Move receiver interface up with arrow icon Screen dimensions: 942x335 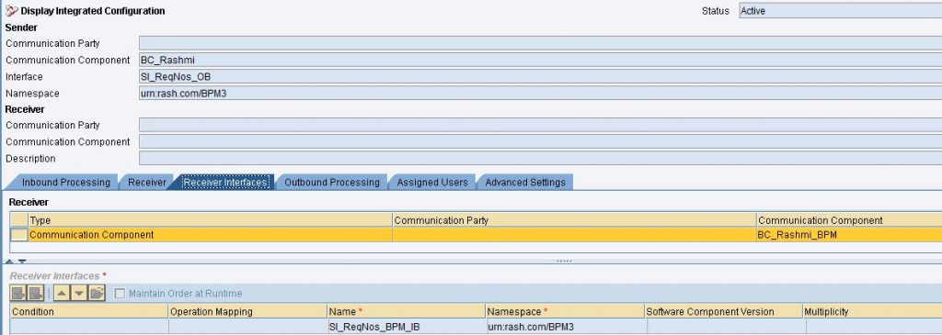62,293
